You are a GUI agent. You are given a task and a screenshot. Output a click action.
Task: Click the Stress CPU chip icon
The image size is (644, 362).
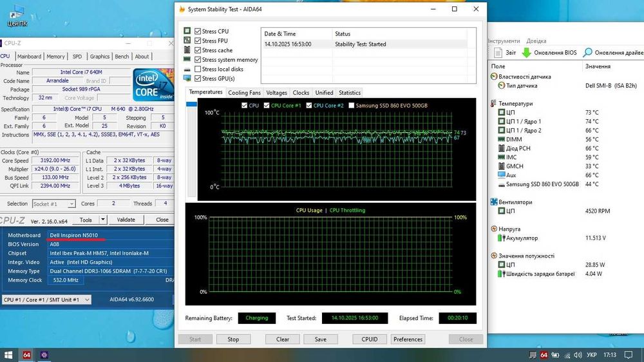point(187,31)
